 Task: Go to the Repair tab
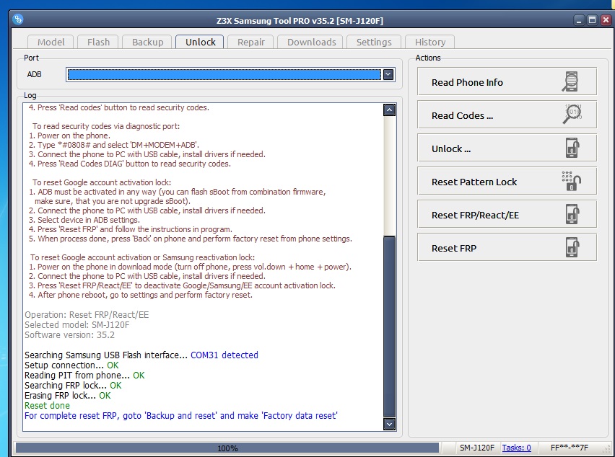click(251, 42)
